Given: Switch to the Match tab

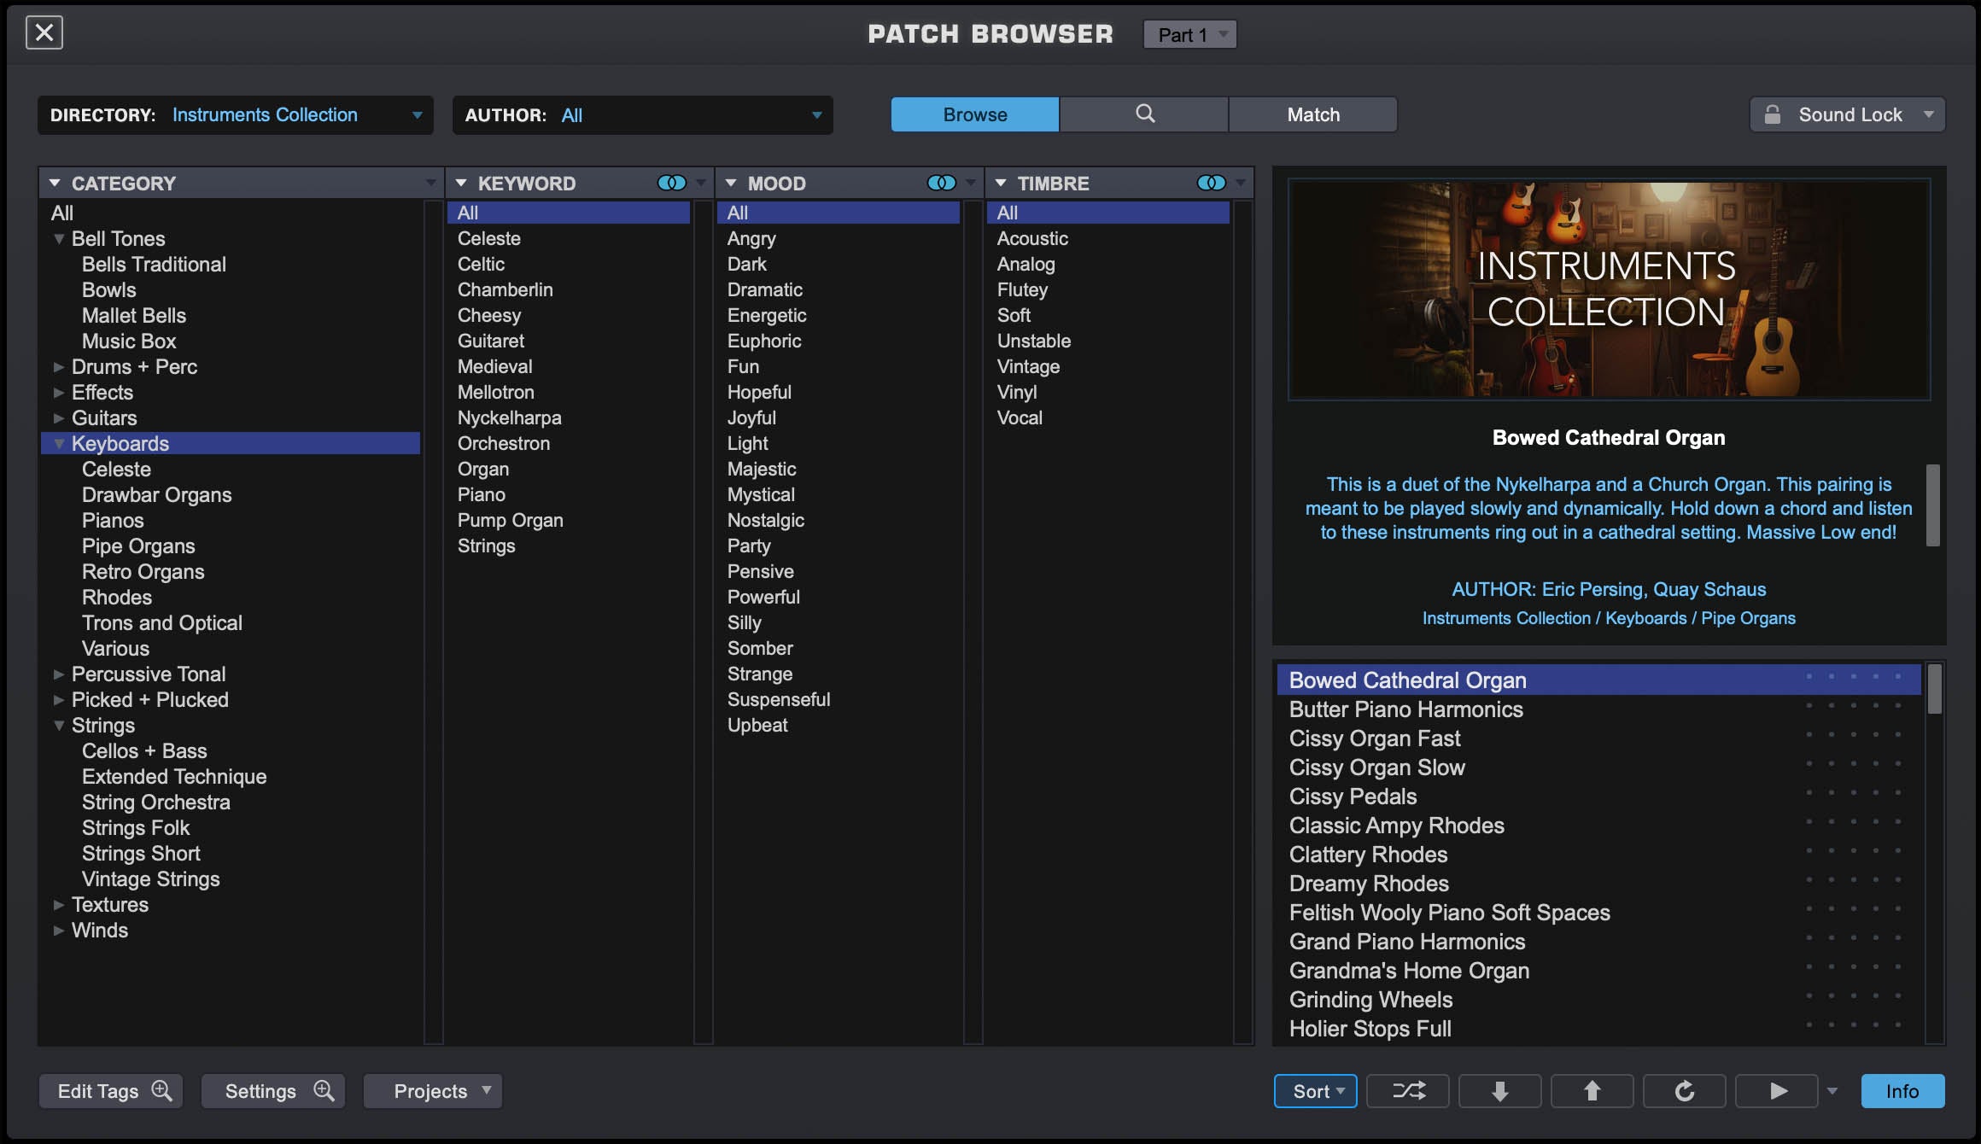Looking at the screenshot, I should click(x=1312, y=114).
